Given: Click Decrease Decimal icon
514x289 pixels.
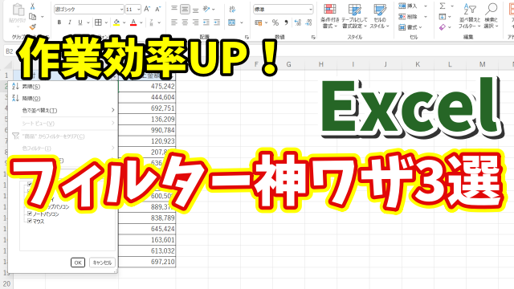Looking at the screenshot, I should click(x=308, y=22).
